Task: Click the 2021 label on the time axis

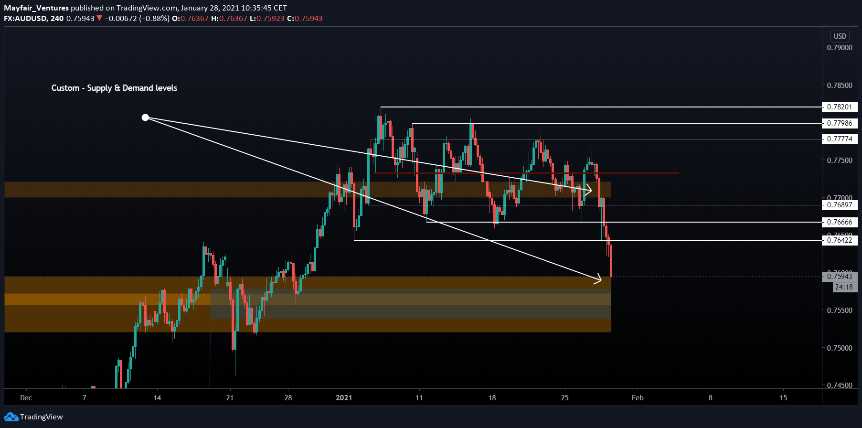Action: point(344,398)
